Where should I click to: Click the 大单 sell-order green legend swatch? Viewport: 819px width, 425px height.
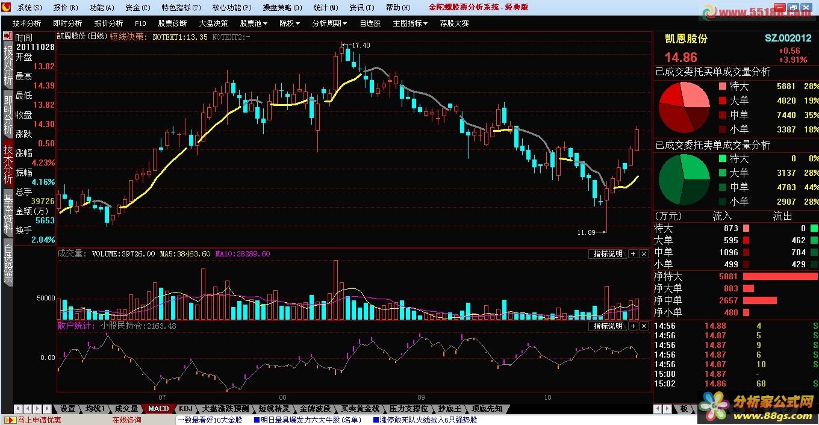[721, 173]
